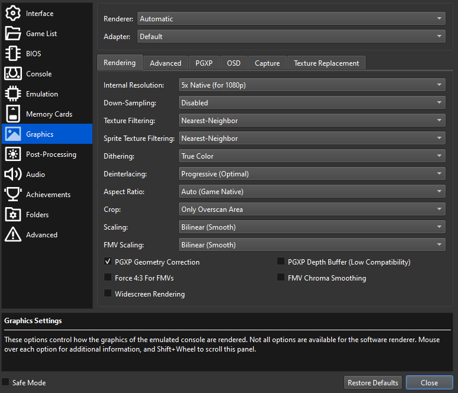Open the Aspect Ratio dropdown

[x=312, y=192]
